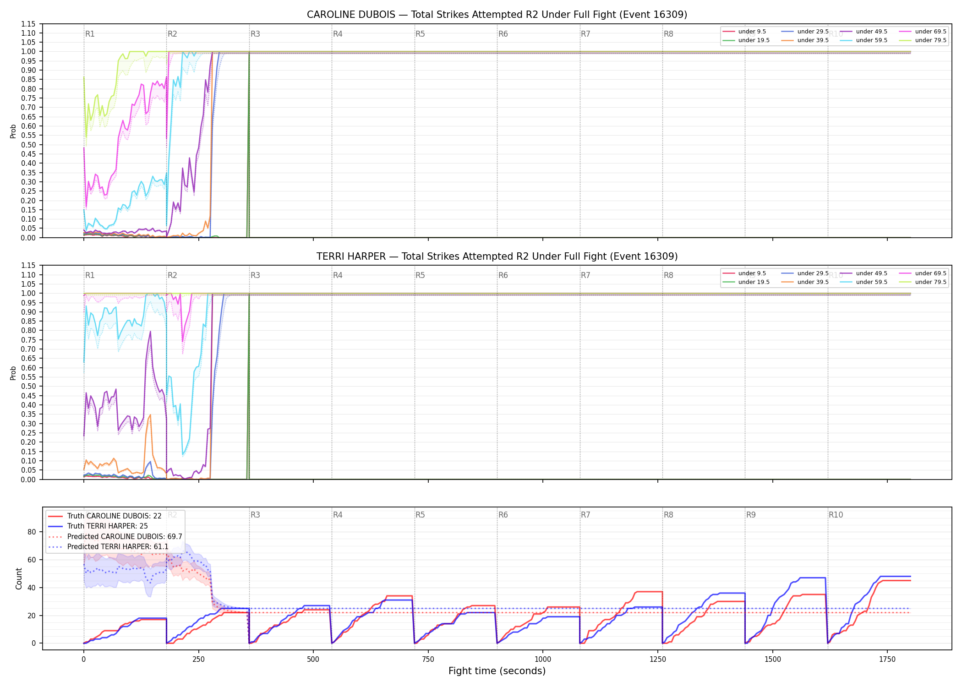Screen dimensions: 962x687
Task: Click the R3 round marker in top chart
Action: 255,34
